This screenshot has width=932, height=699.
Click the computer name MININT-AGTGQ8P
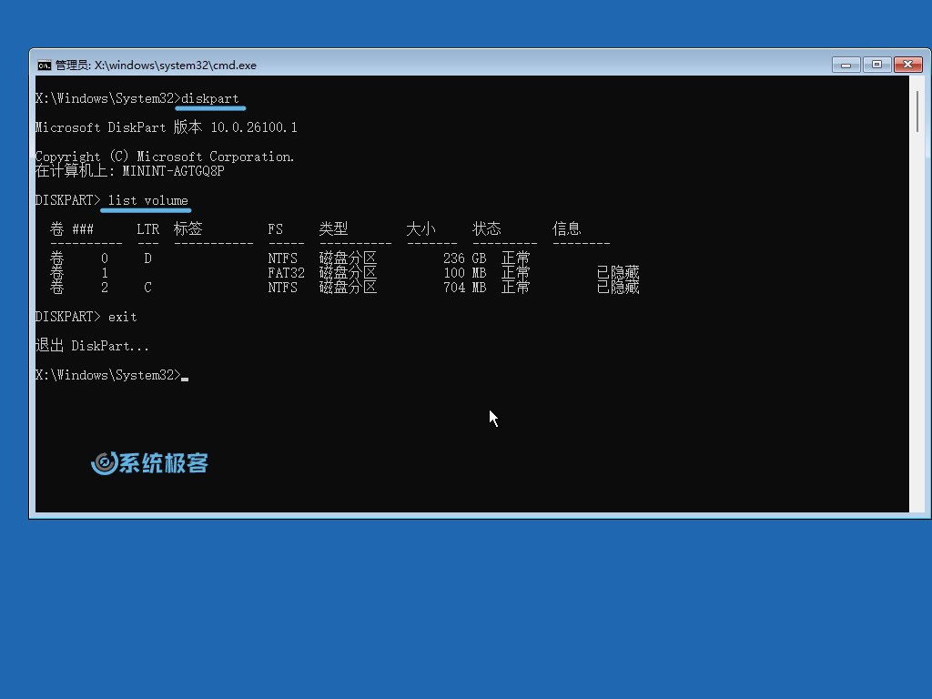click(173, 171)
